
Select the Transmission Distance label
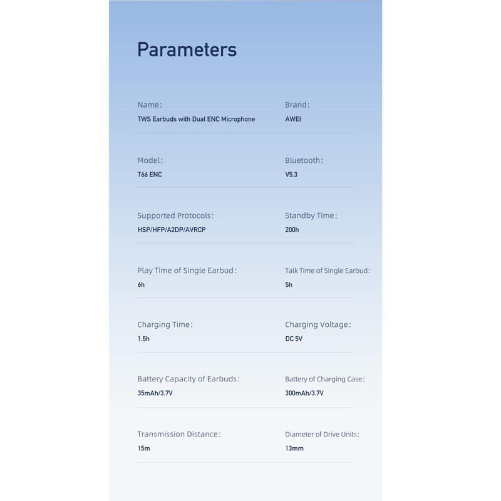click(179, 434)
